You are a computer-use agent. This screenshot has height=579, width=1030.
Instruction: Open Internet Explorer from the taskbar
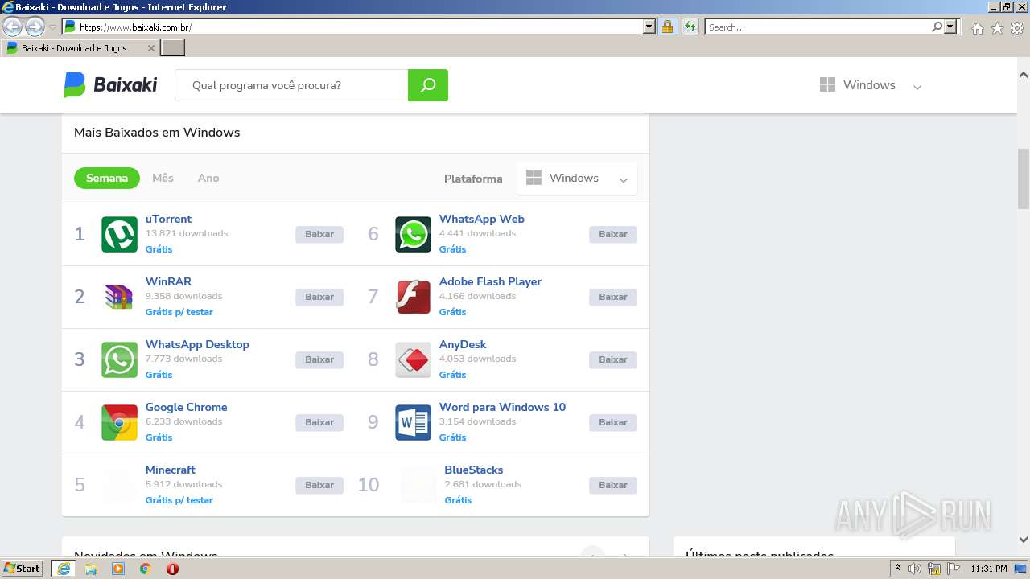click(x=63, y=569)
